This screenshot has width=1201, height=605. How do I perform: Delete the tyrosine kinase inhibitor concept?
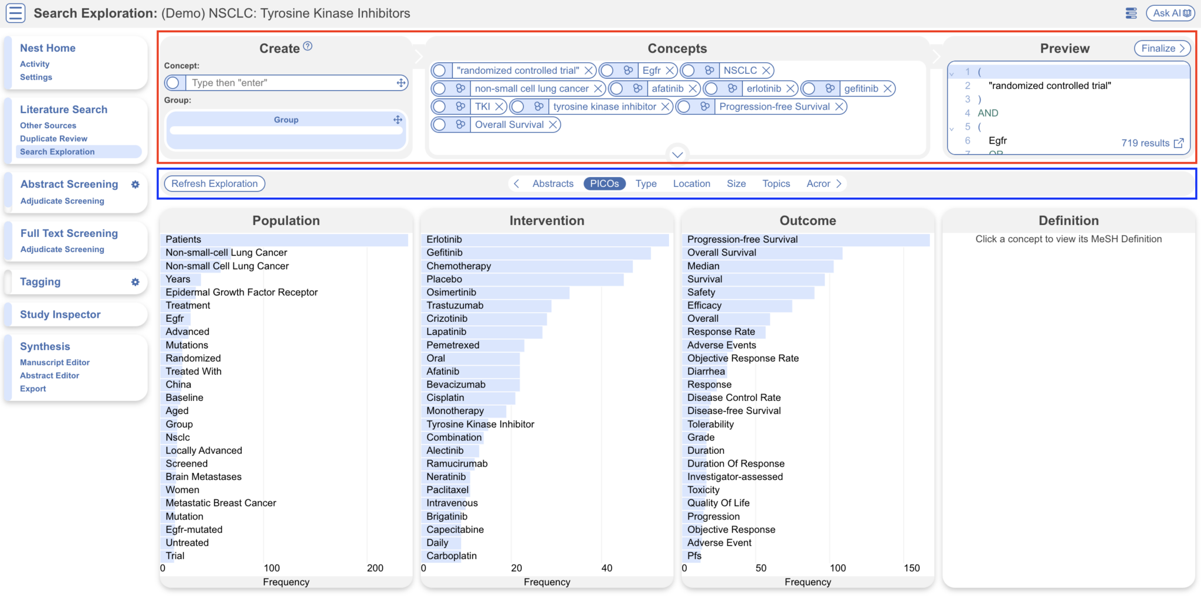(x=665, y=107)
